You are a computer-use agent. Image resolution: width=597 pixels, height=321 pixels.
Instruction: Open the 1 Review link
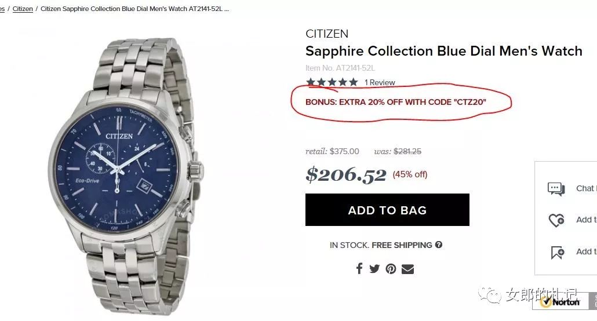point(380,82)
